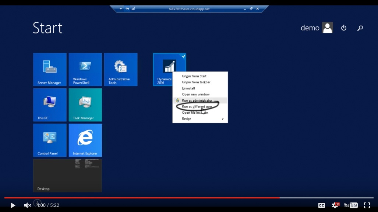Open the Desktop tile thumbnail
378x212 pixels.
67,175
